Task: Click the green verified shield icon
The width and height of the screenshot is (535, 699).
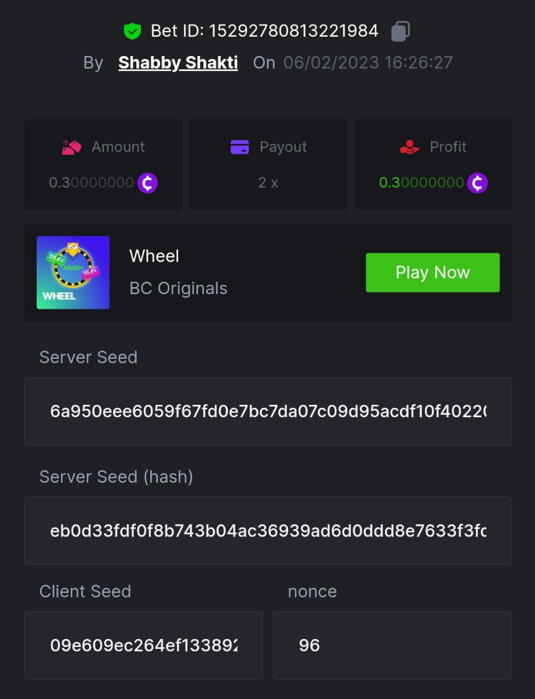Action: pos(133,31)
